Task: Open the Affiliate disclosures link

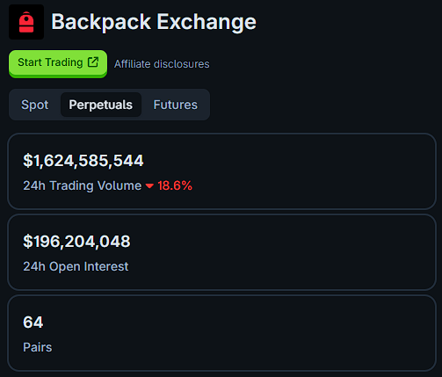Action: [162, 64]
